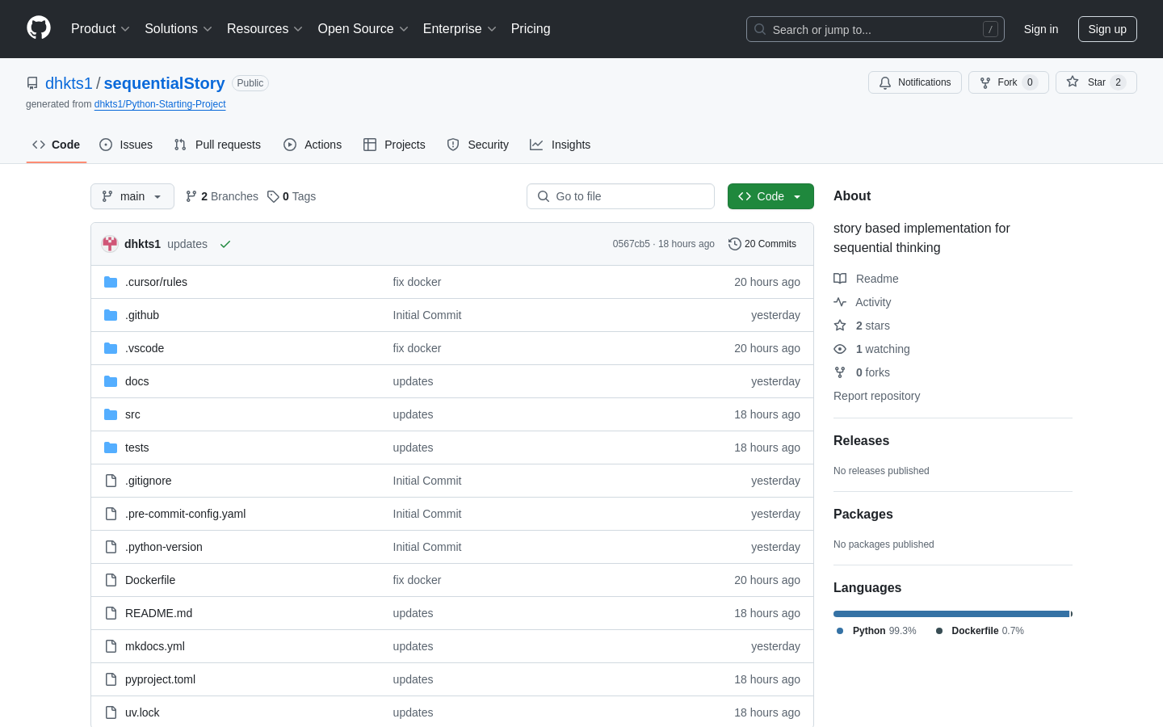Click the Sign up button

[1107, 29]
